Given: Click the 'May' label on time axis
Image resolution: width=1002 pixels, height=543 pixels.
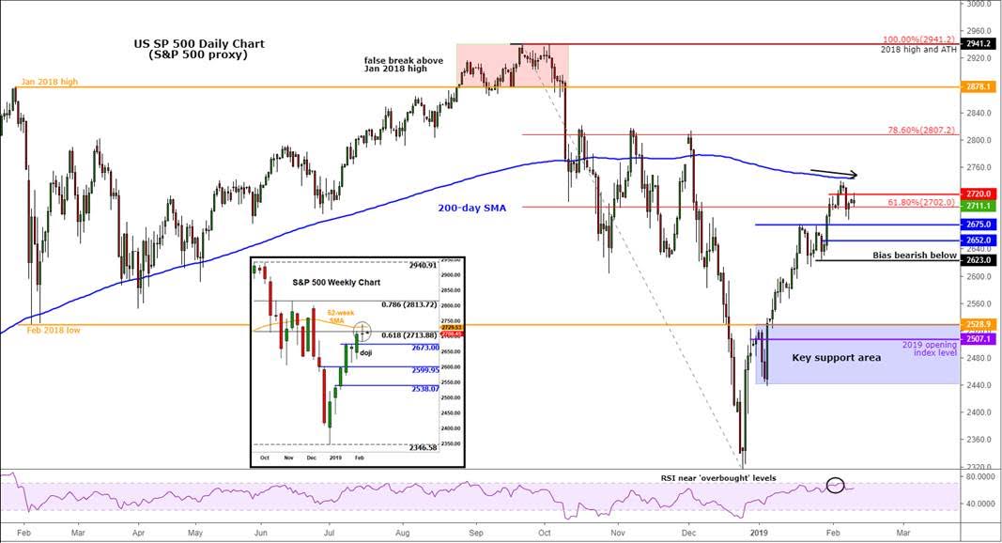Looking at the screenshot, I should (195, 532).
